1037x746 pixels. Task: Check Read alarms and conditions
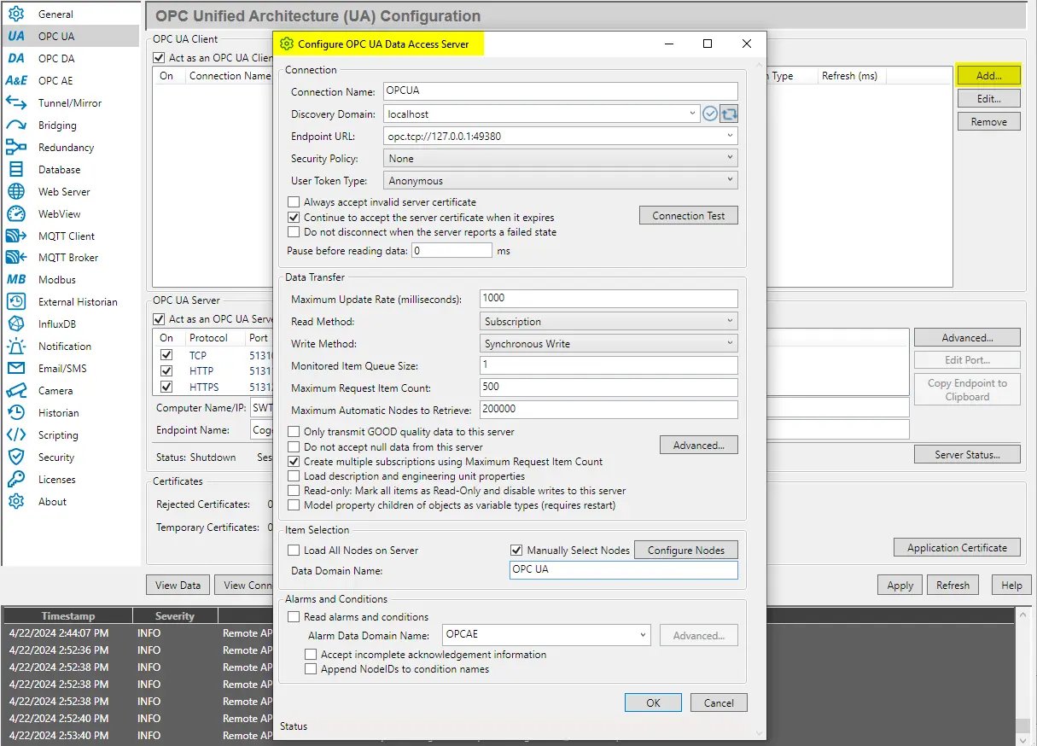coord(294,616)
